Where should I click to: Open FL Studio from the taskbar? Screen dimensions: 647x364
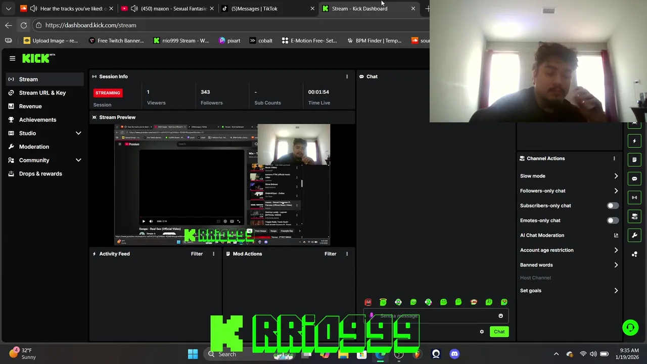point(417,354)
